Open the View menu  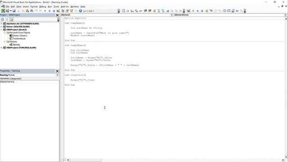[19, 7]
